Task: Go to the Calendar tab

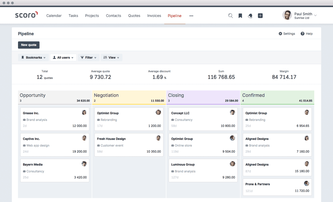Action: coord(54,16)
